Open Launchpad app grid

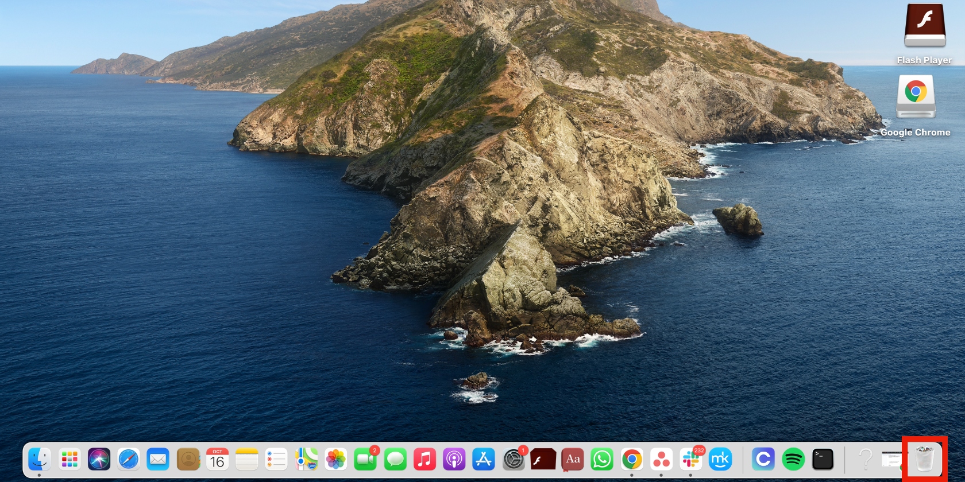point(70,460)
